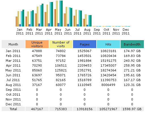Click hits value 18274364
The height and width of the screenshot is (113, 145).
point(108,70)
